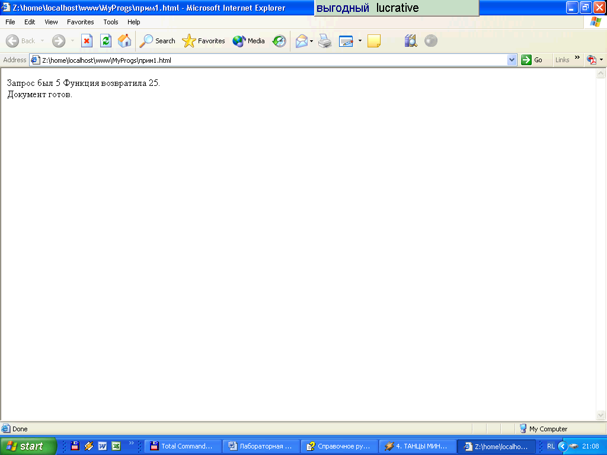Image resolution: width=607 pixels, height=455 pixels.
Task: Open the Search pane
Action: tap(157, 41)
